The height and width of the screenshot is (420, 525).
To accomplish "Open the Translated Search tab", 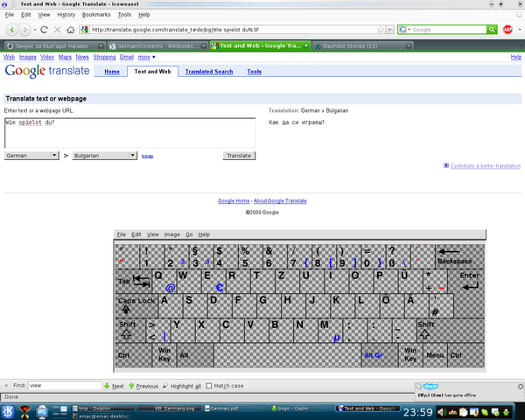I will pyautogui.click(x=209, y=72).
